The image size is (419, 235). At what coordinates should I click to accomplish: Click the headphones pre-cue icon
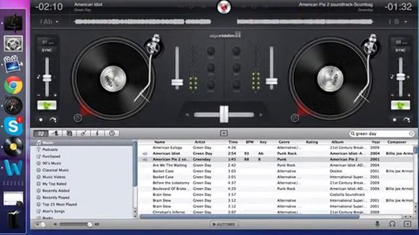tap(392, 224)
